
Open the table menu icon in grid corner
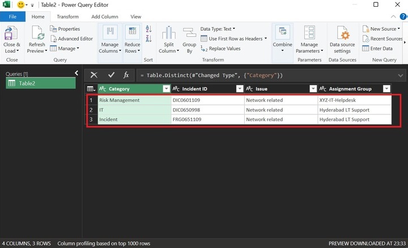pyautogui.click(x=91, y=89)
